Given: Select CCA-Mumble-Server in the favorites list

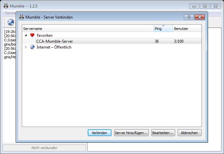Looking at the screenshot, I should click(54, 41).
